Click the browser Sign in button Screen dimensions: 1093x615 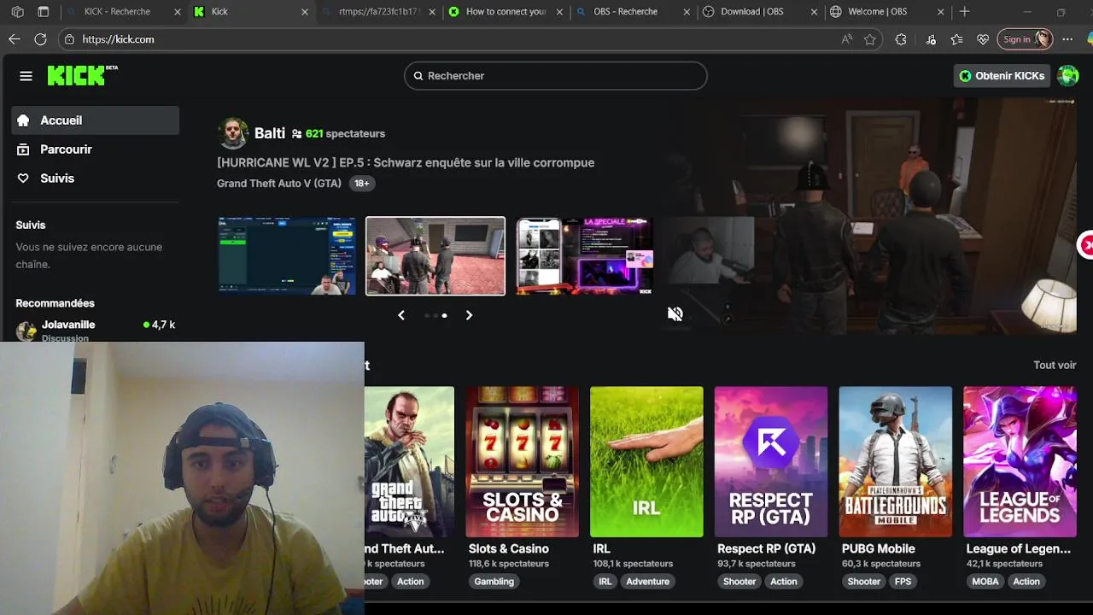(1024, 39)
